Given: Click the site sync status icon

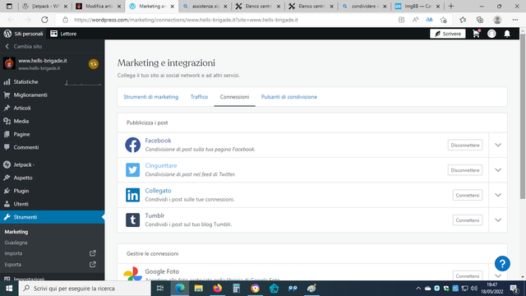Looking at the screenshot, I should click(x=93, y=64).
